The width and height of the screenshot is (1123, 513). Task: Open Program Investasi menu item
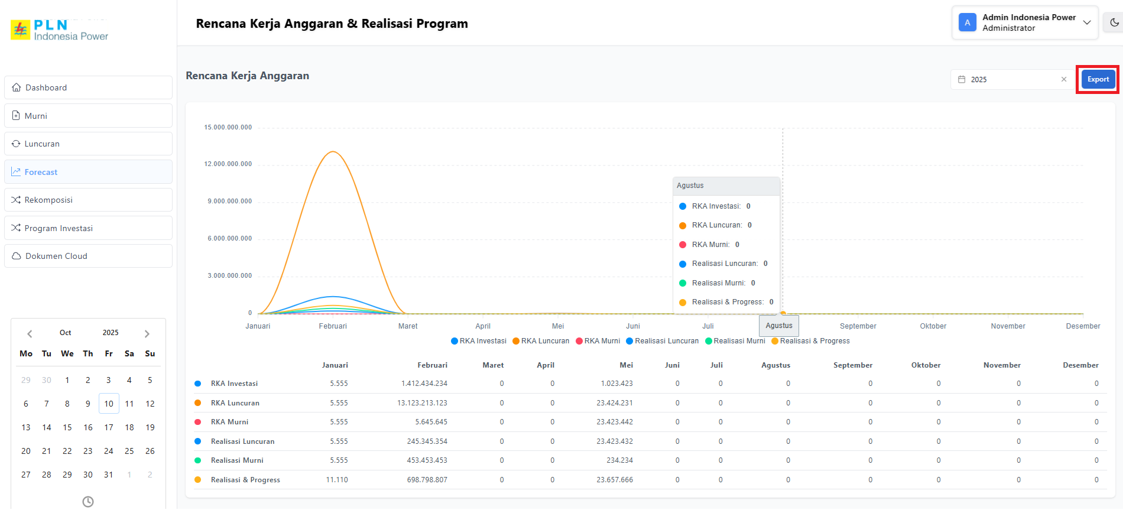pos(59,228)
